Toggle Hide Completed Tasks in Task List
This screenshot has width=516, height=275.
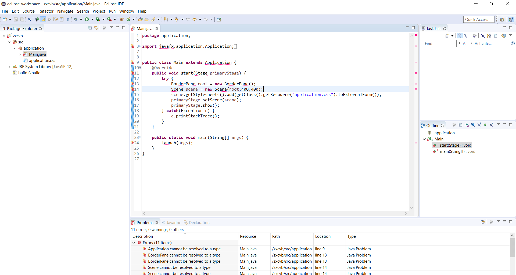coord(483,36)
